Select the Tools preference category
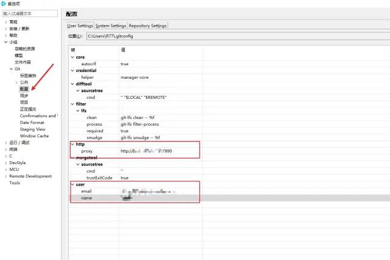This screenshot has width=390, height=260. pyautogui.click(x=15, y=183)
